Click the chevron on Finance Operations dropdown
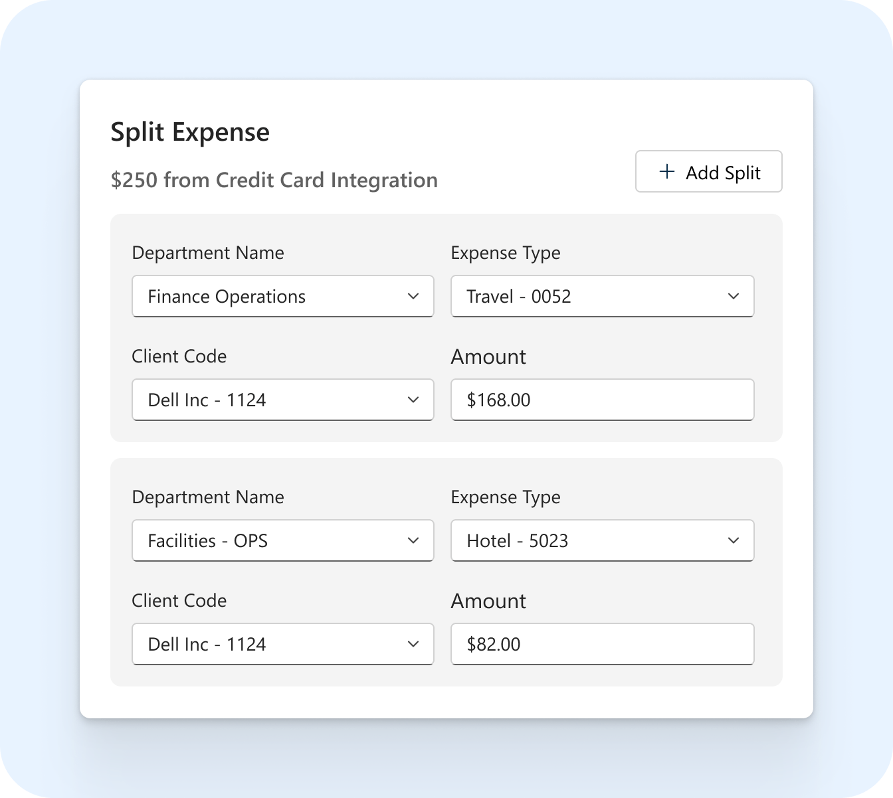This screenshot has width=893, height=798. click(x=413, y=296)
